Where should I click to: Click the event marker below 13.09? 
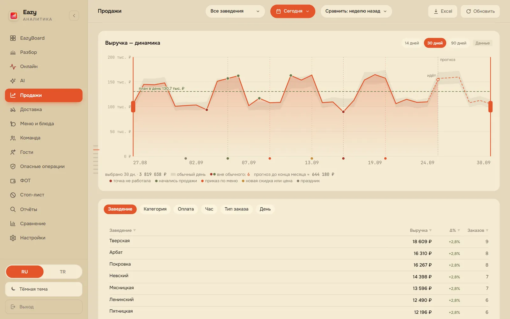tap(312, 158)
